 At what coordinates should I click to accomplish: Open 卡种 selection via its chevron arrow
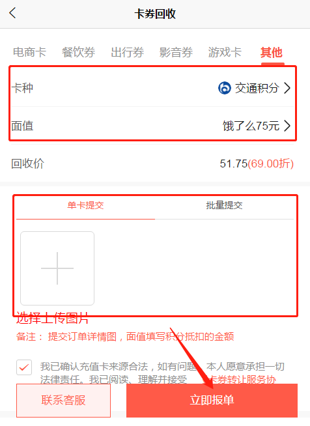[287, 88]
